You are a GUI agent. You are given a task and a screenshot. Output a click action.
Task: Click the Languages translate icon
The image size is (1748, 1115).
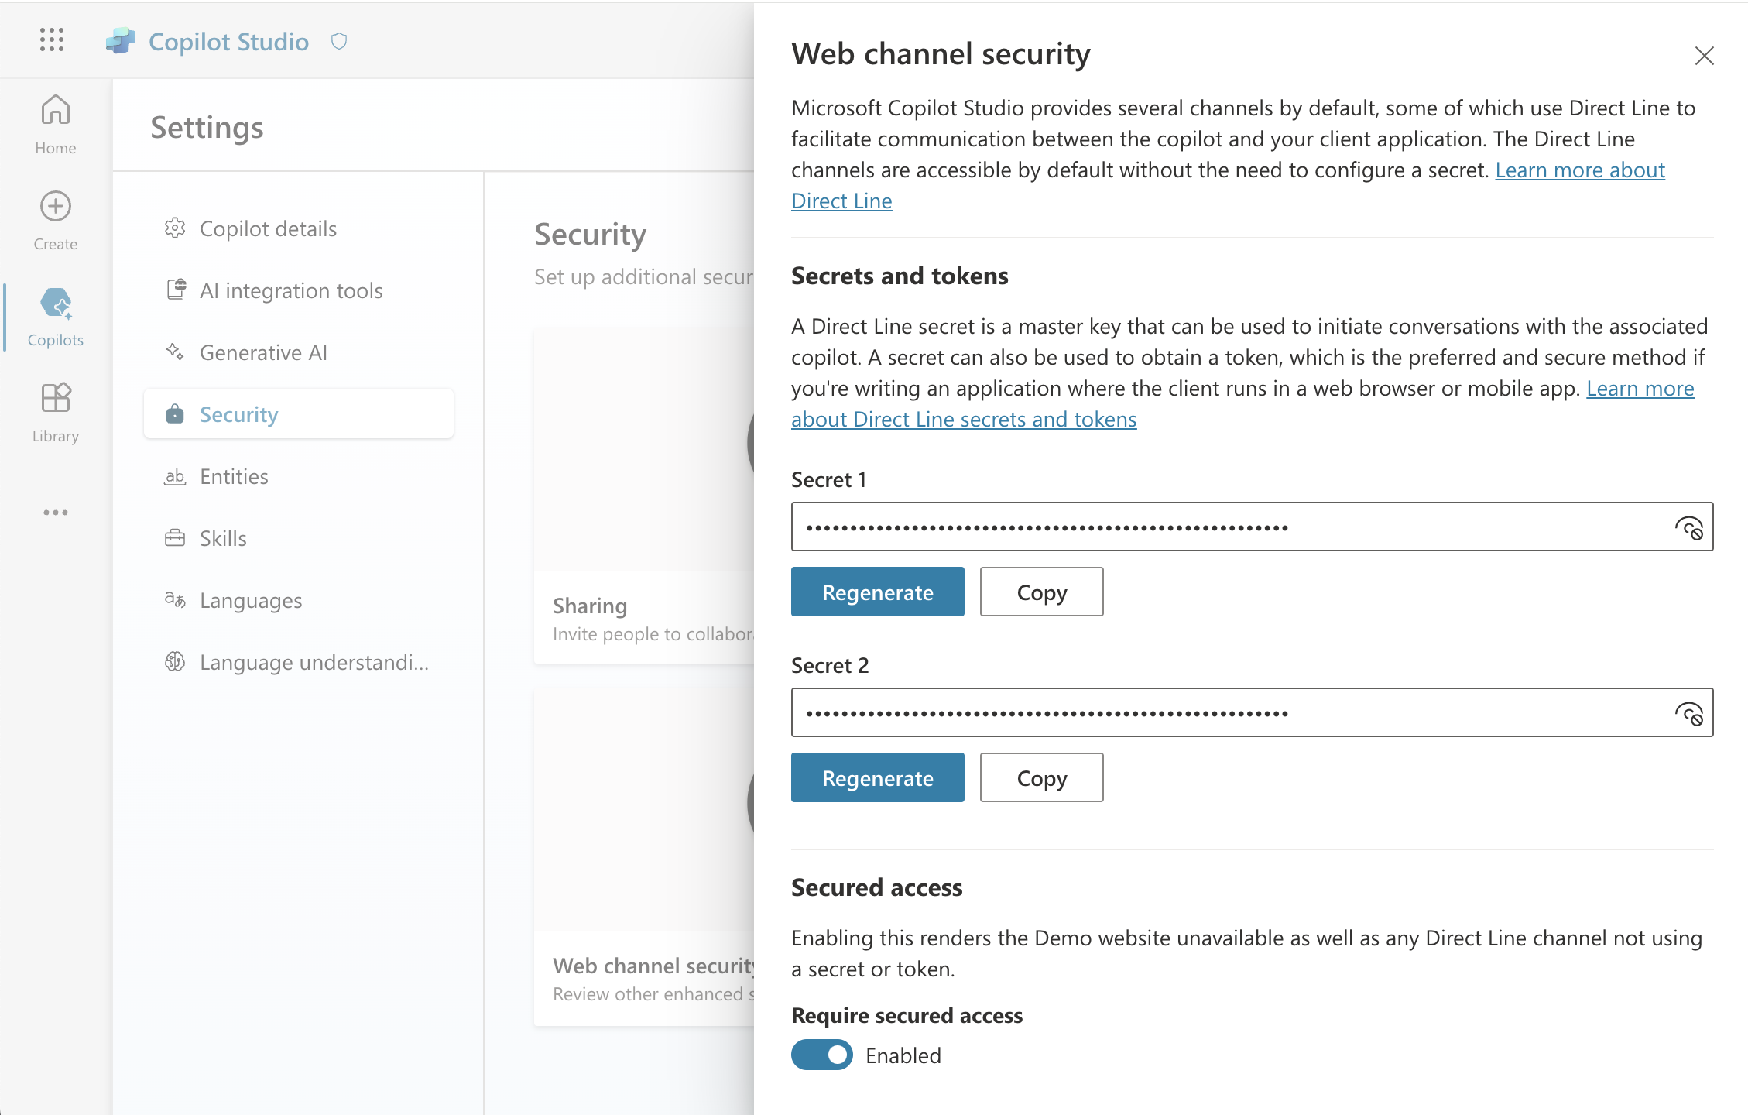click(x=175, y=599)
